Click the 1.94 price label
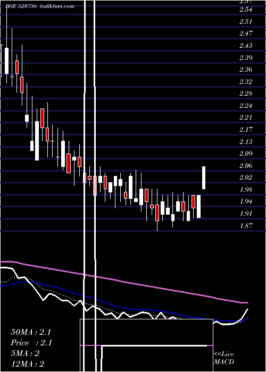The image size is (266, 372). [246, 201]
